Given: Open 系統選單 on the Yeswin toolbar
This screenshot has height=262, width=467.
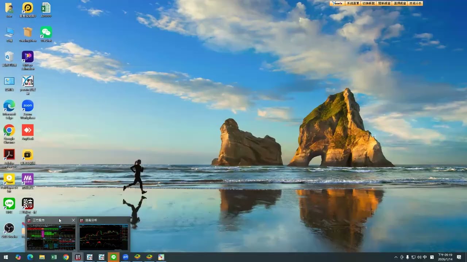Looking at the screenshot, I should point(353,3).
